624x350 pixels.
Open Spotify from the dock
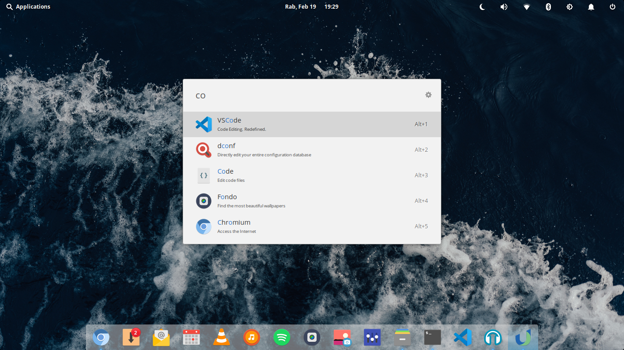(x=282, y=337)
